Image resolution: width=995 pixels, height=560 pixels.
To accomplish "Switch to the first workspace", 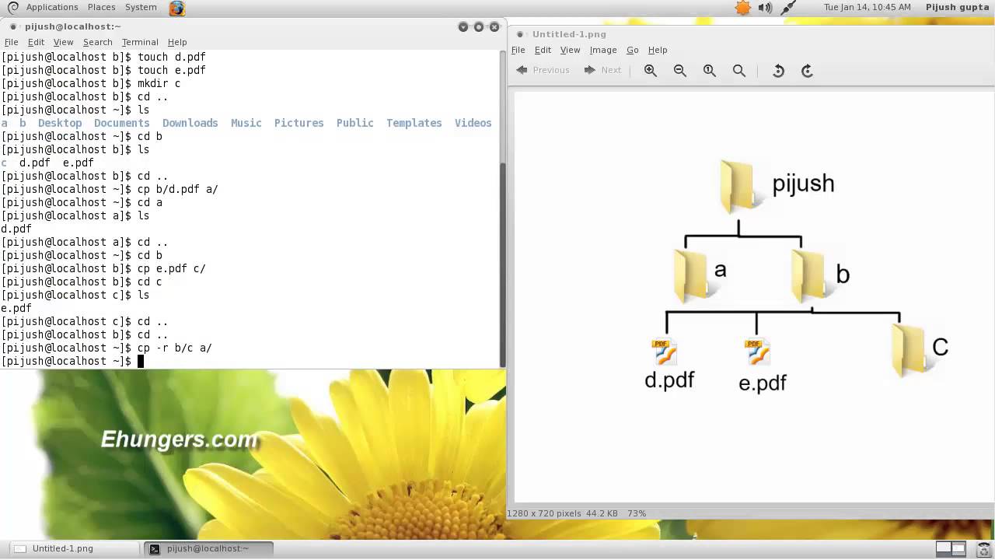I will [x=943, y=548].
